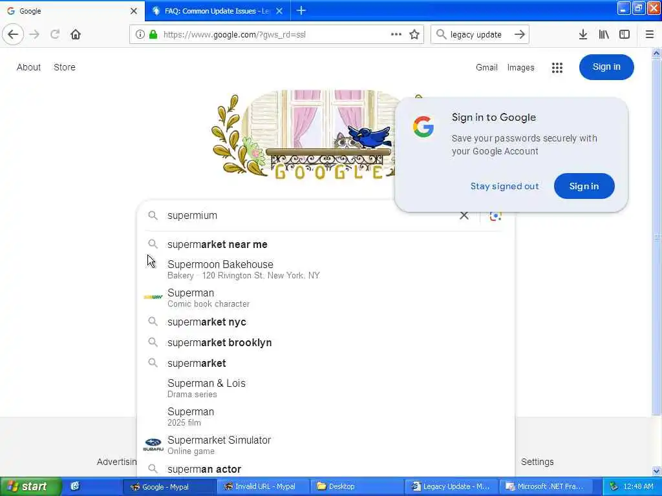
Task: Select Supermarket Simulator Online game suggestion
Action: [326, 444]
